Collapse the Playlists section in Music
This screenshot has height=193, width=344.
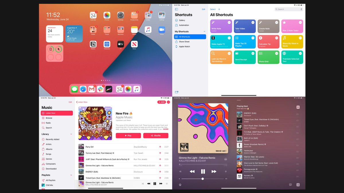(71, 175)
